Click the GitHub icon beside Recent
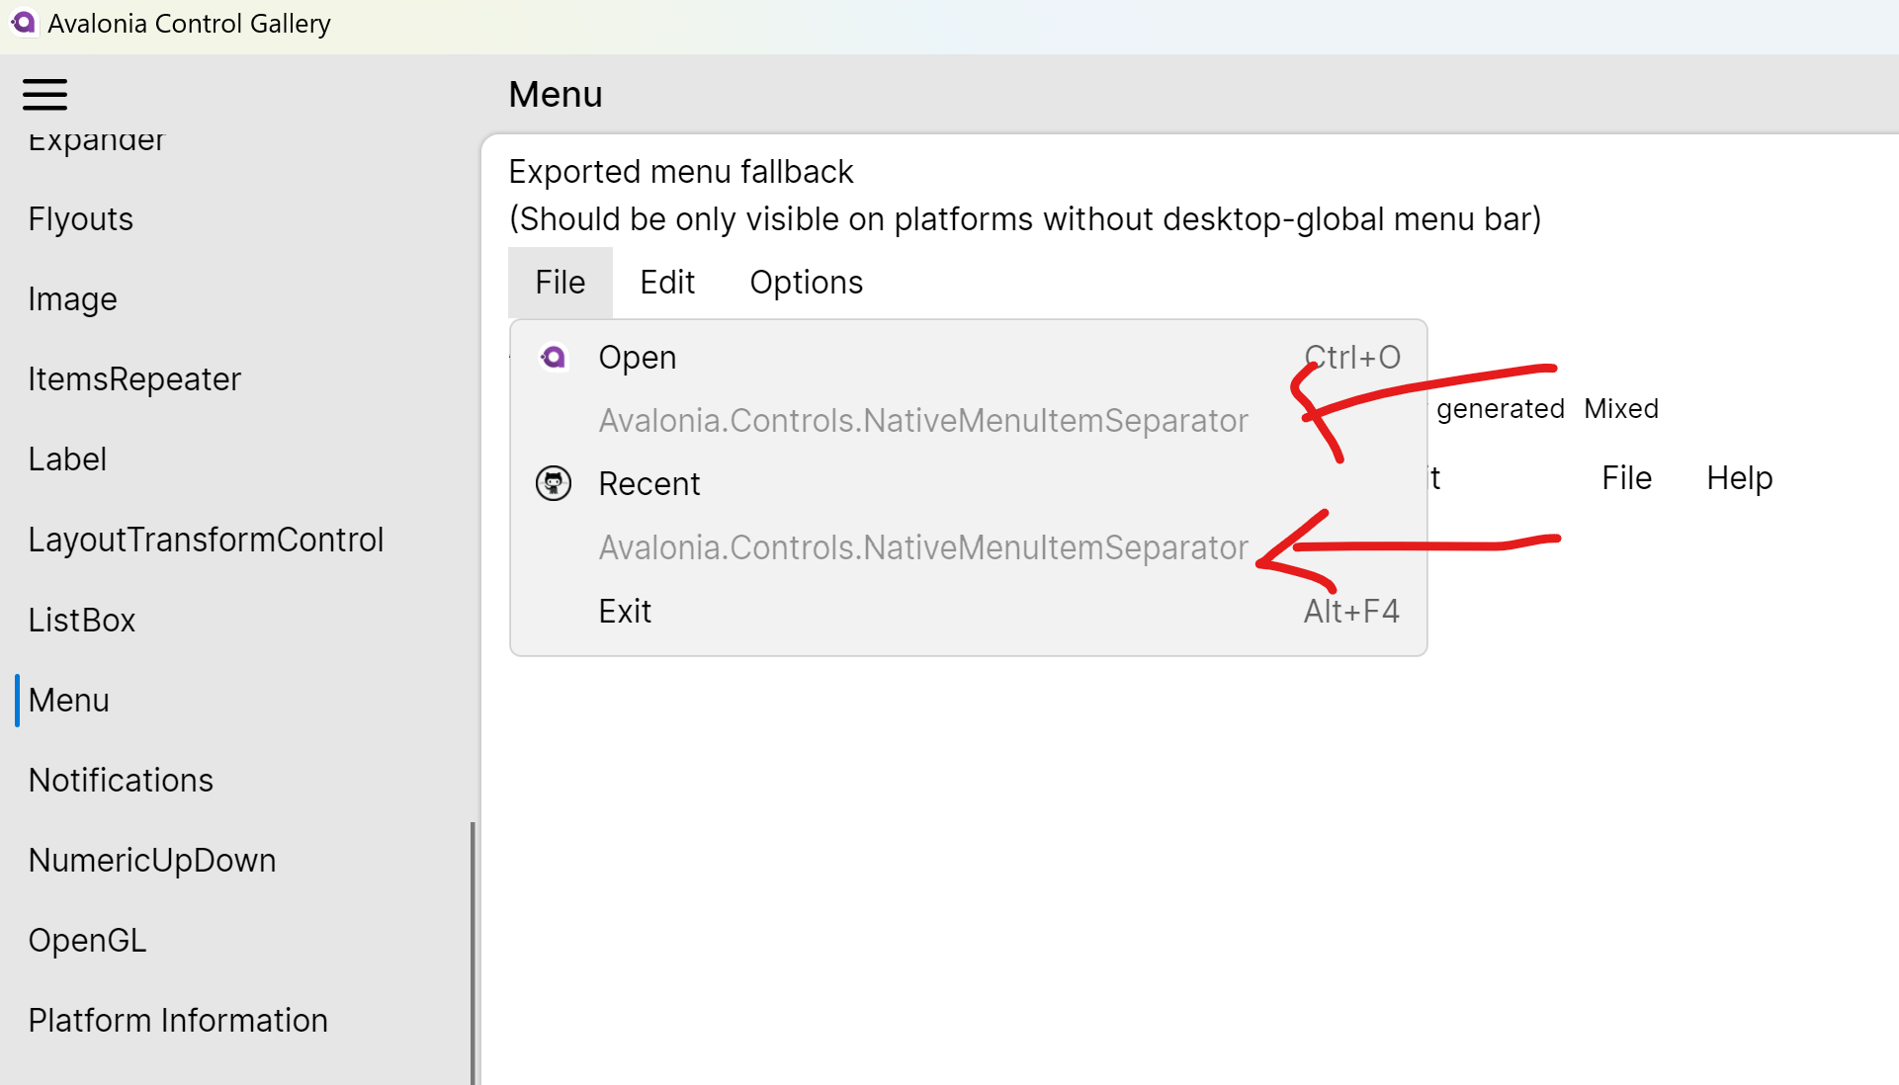Screen dimensions: 1899x1085 point(554,483)
